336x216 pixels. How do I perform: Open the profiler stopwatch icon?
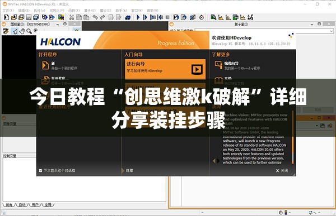pos(202,17)
